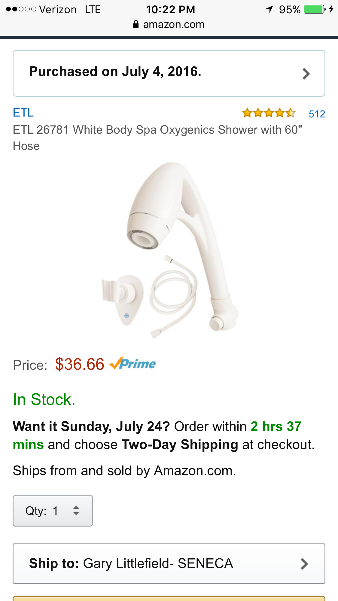This screenshot has height=601, width=338.
Task: Tap the lock icon beside amazon.com
Action: (x=136, y=24)
